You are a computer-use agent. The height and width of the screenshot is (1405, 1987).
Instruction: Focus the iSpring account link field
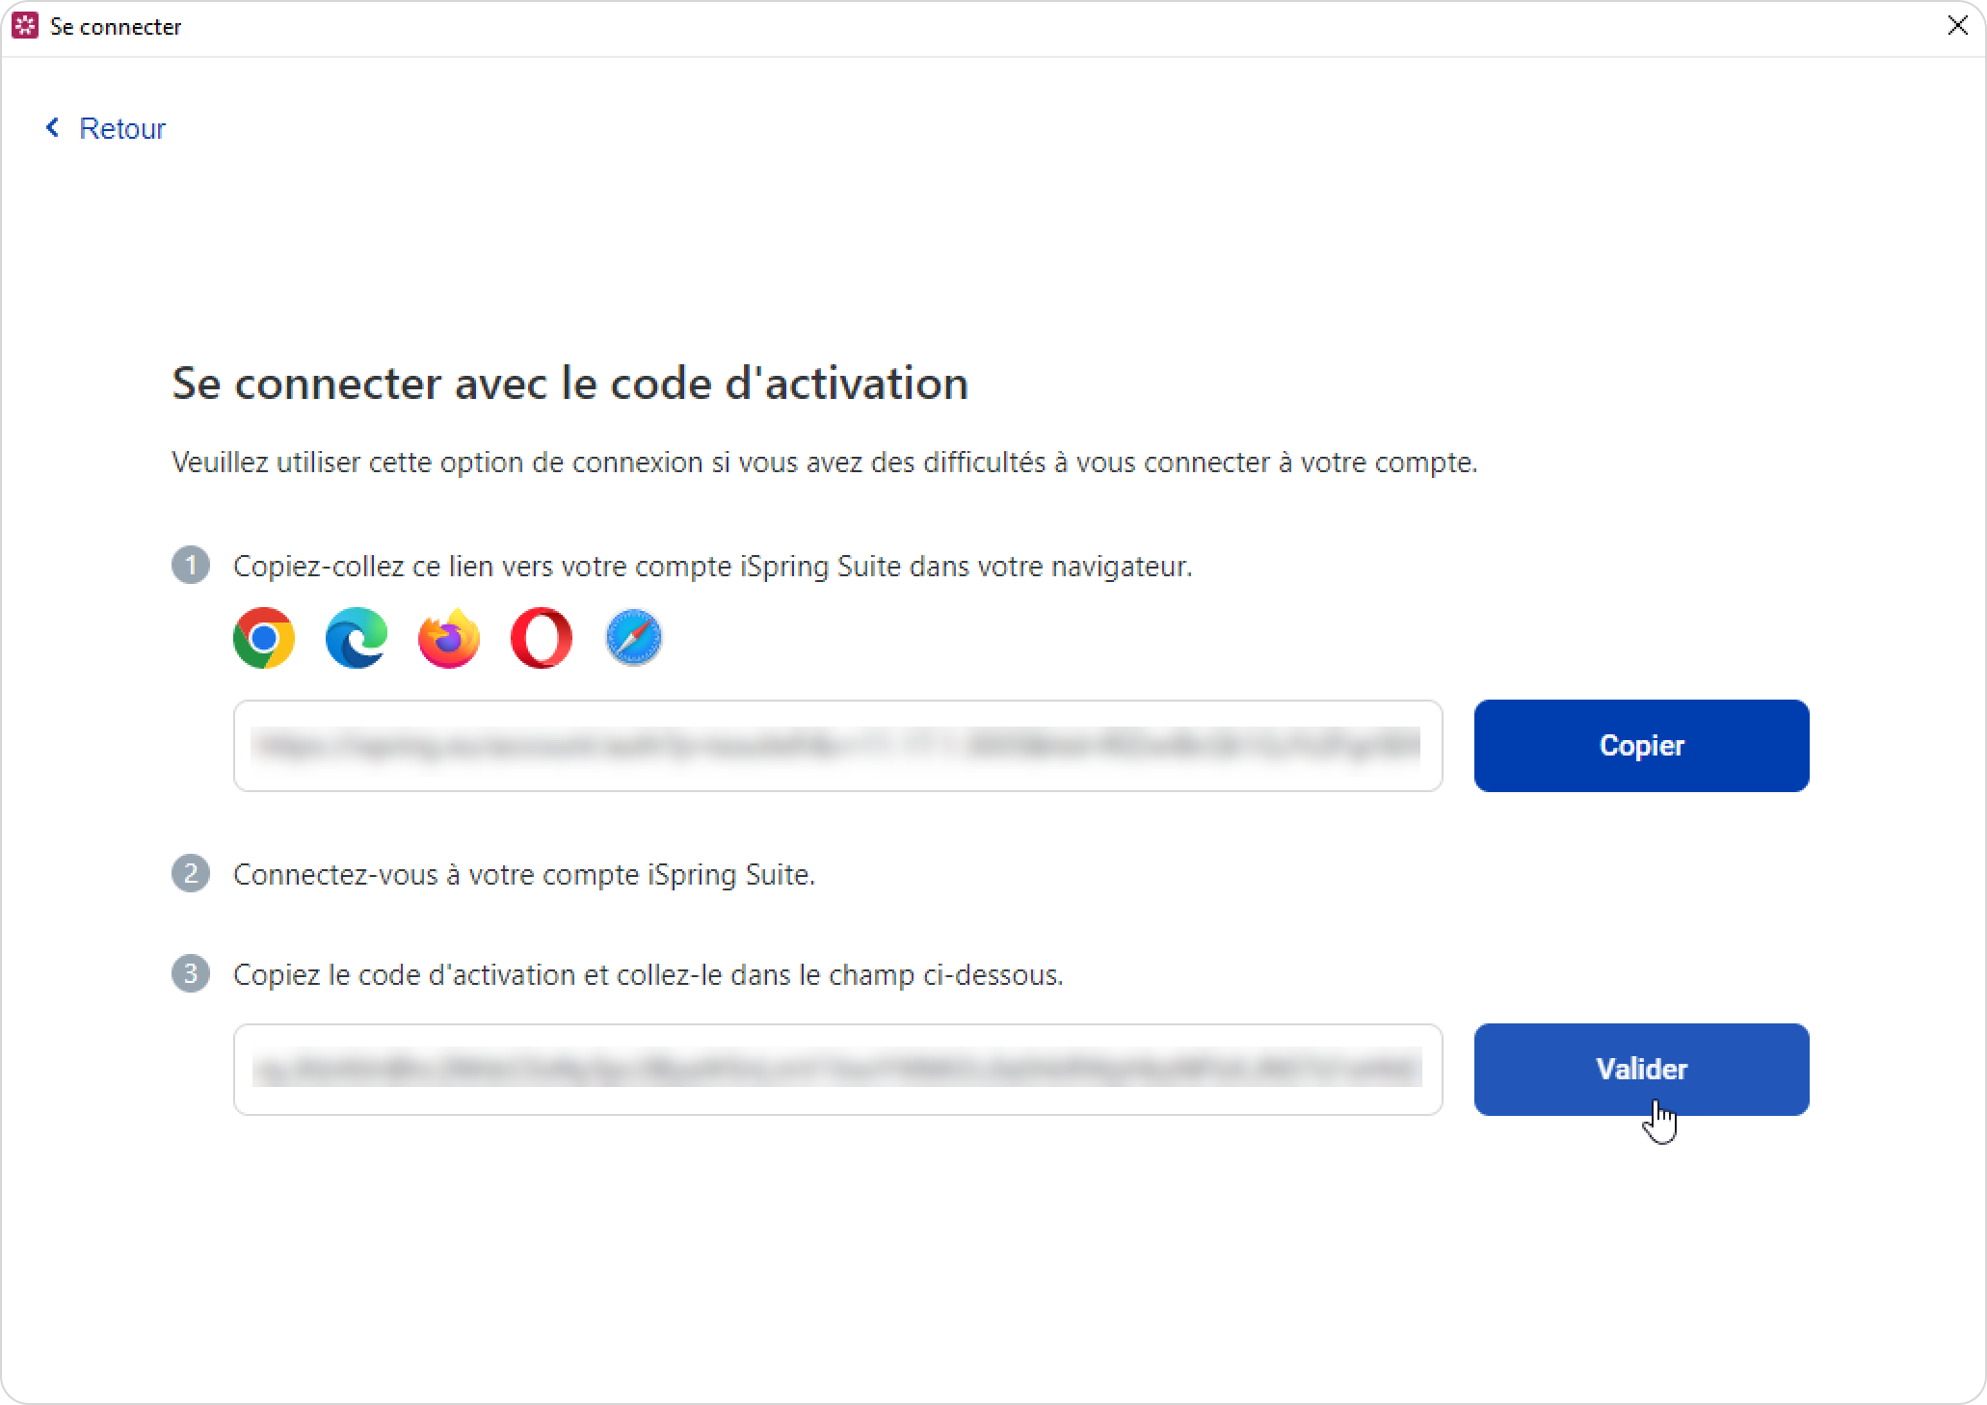[837, 746]
